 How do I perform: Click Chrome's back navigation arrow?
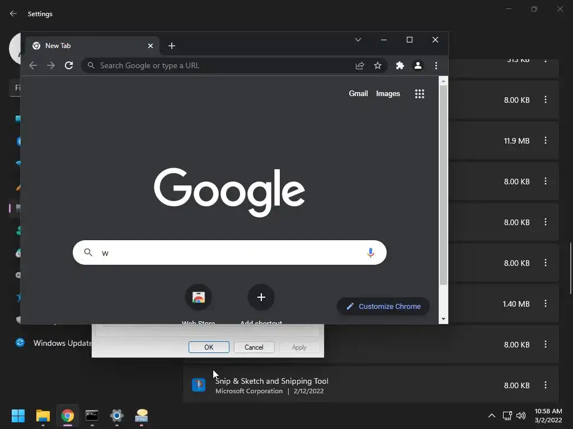[x=33, y=66]
